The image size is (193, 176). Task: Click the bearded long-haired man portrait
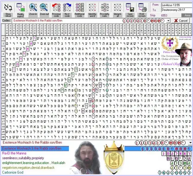86,158
